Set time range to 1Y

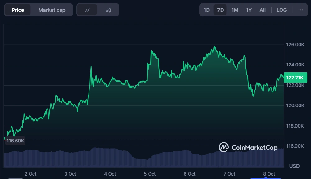(249, 10)
